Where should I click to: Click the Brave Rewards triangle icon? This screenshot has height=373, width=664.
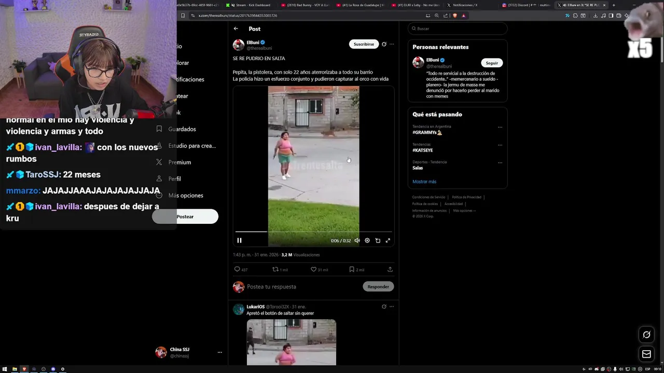point(463,16)
